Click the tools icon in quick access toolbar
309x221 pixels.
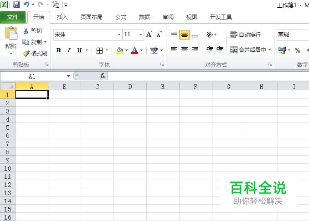coord(56,5)
